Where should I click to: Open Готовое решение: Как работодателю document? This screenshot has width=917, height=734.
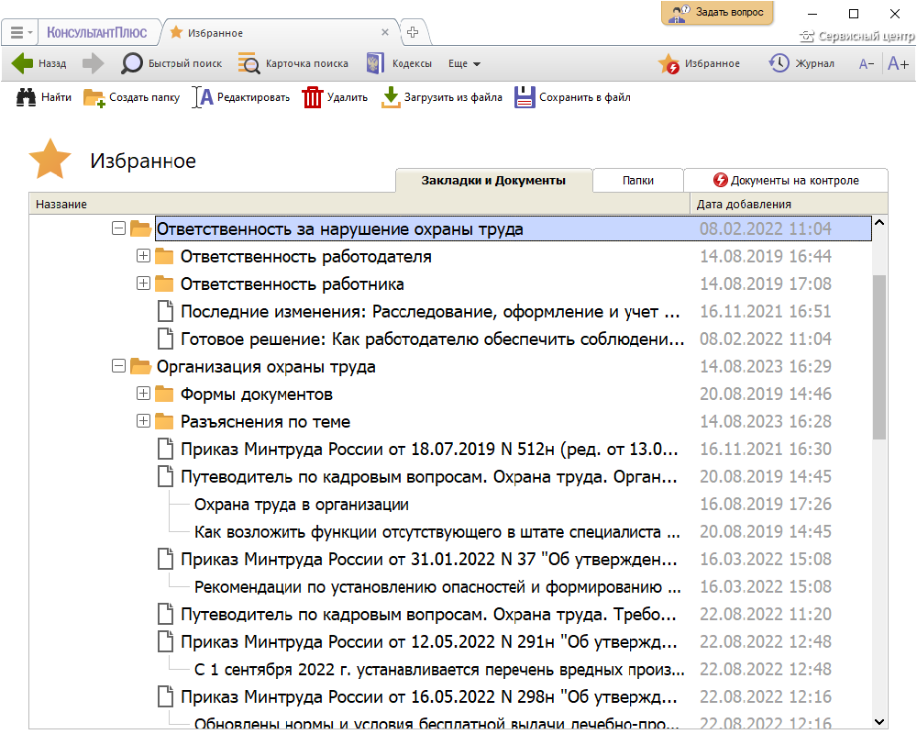(432, 339)
